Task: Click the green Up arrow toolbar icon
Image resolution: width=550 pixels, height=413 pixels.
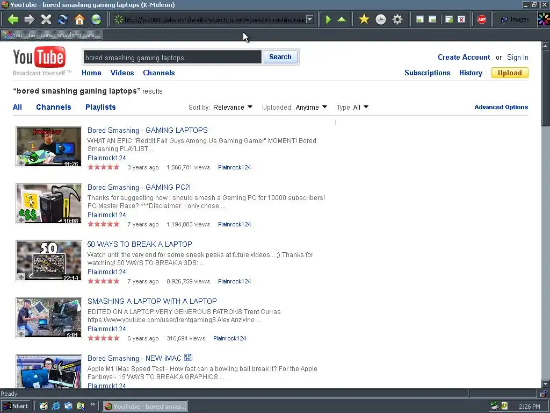Action: (342, 19)
